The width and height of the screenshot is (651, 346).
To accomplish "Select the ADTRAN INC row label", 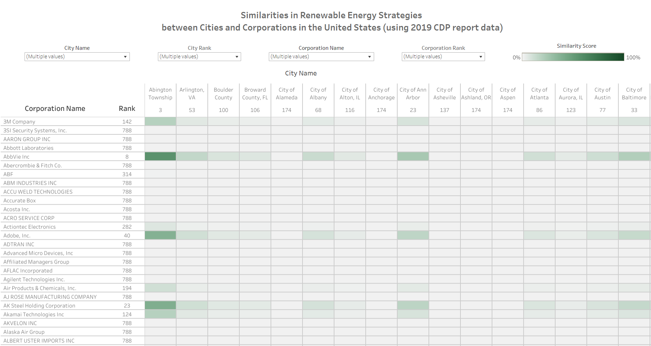I will coord(19,244).
